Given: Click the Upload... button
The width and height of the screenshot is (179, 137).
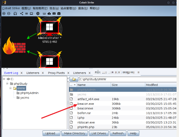Looking at the screenshot, I should point(51,133).
